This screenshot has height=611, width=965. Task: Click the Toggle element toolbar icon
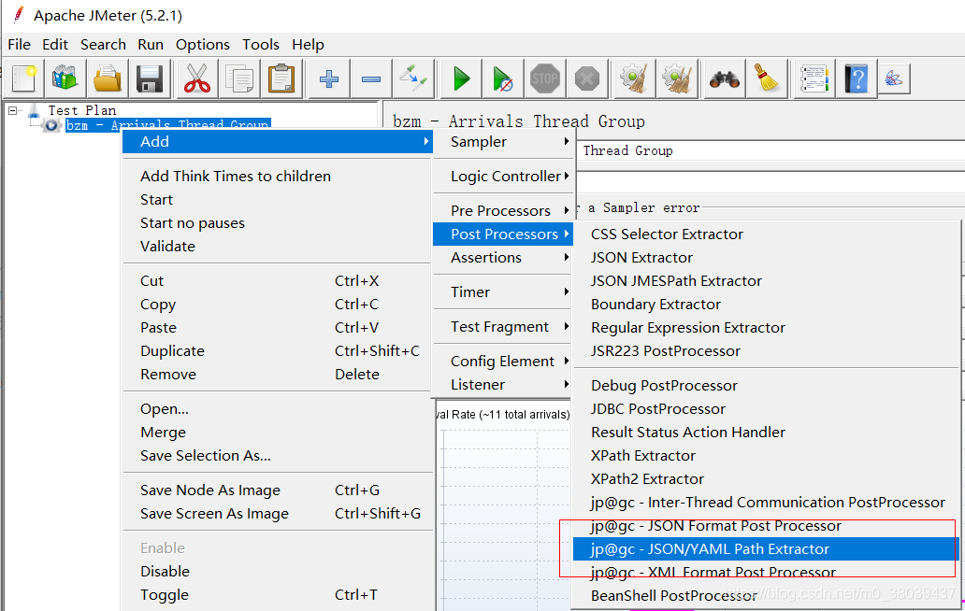click(413, 78)
